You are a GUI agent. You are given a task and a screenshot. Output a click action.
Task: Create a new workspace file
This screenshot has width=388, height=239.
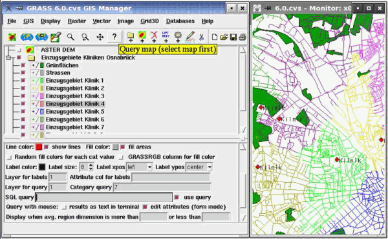coord(215,37)
